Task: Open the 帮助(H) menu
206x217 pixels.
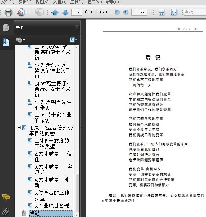Action: [112, 2]
